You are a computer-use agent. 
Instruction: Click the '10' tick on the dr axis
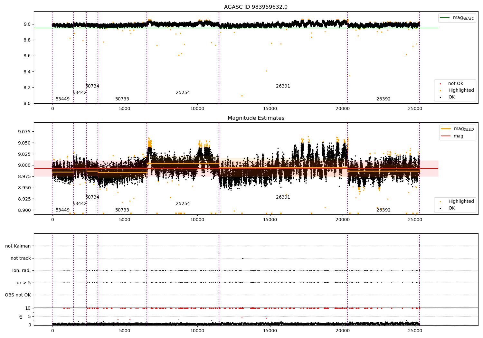(x=28, y=308)
